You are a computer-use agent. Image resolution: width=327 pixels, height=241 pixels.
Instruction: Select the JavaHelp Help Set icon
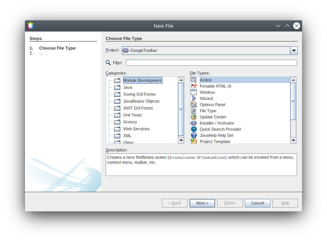point(194,135)
